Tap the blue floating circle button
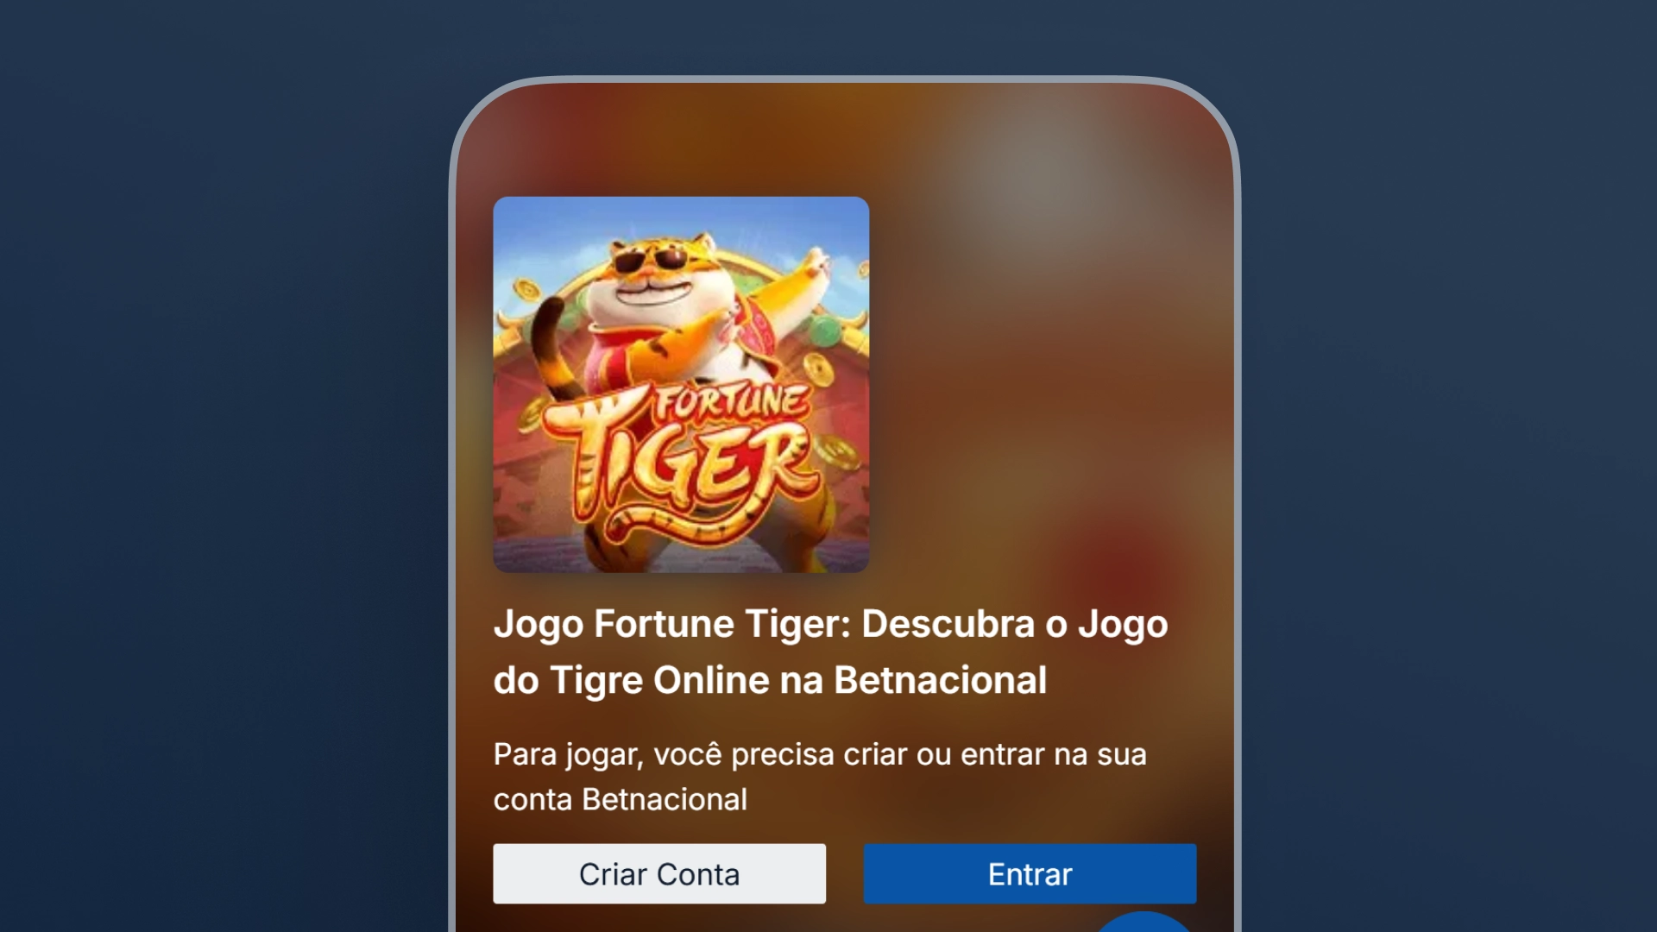The image size is (1657, 932). point(1144,923)
